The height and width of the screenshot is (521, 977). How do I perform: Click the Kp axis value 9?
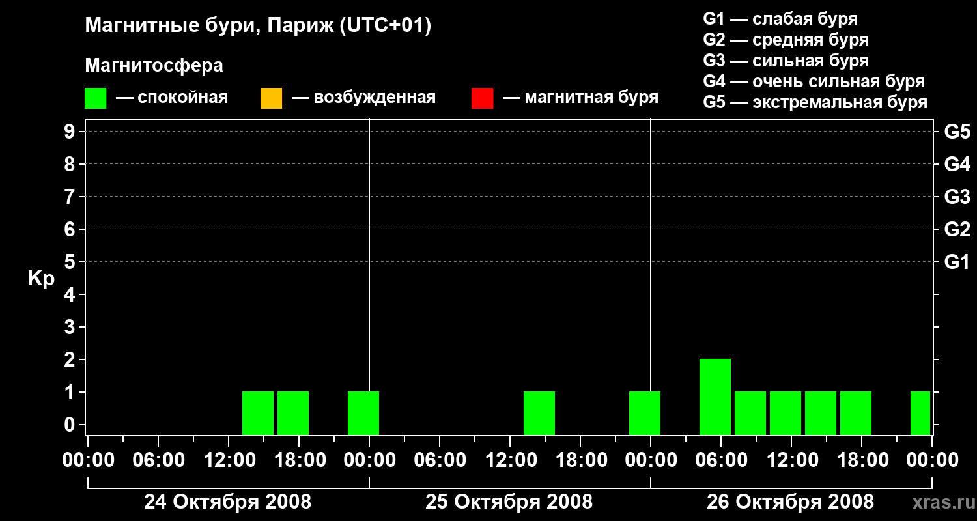tap(70, 132)
